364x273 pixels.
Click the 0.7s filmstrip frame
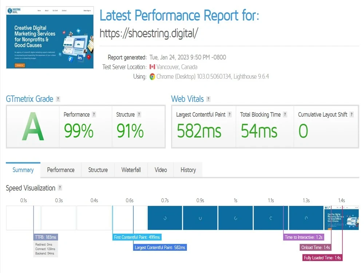(165, 218)
